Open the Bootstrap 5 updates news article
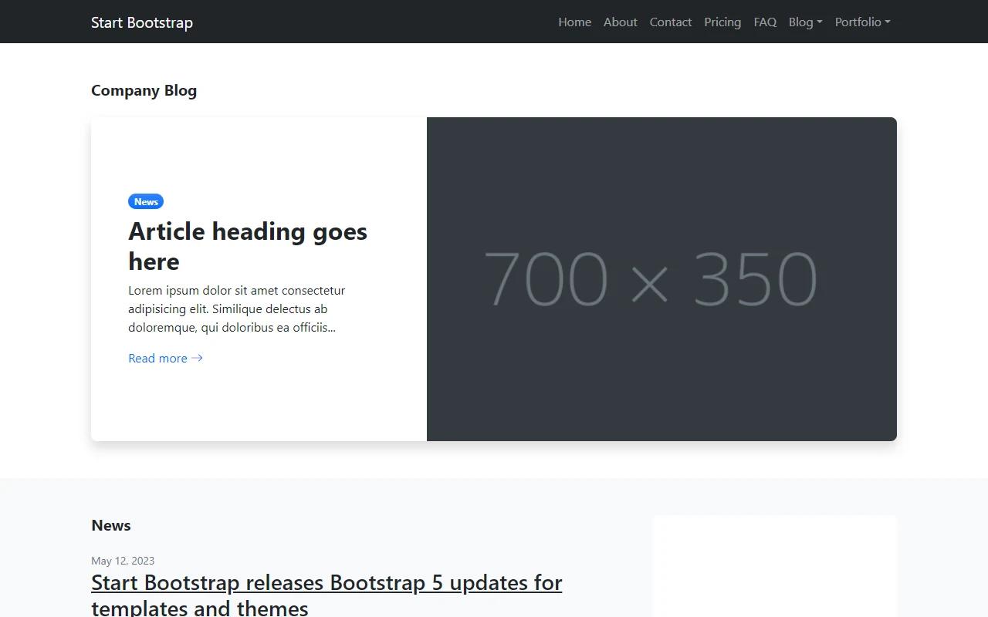Image resolution: width=988 pixels, height=617 pixels. click(x=327, y=594)
